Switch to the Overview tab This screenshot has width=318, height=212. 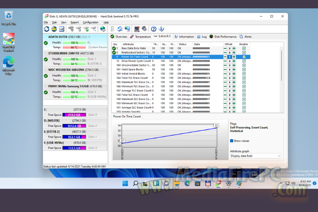click(119, 37)
